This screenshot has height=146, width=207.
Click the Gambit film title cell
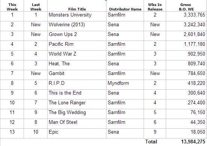(x=77, y=75)
